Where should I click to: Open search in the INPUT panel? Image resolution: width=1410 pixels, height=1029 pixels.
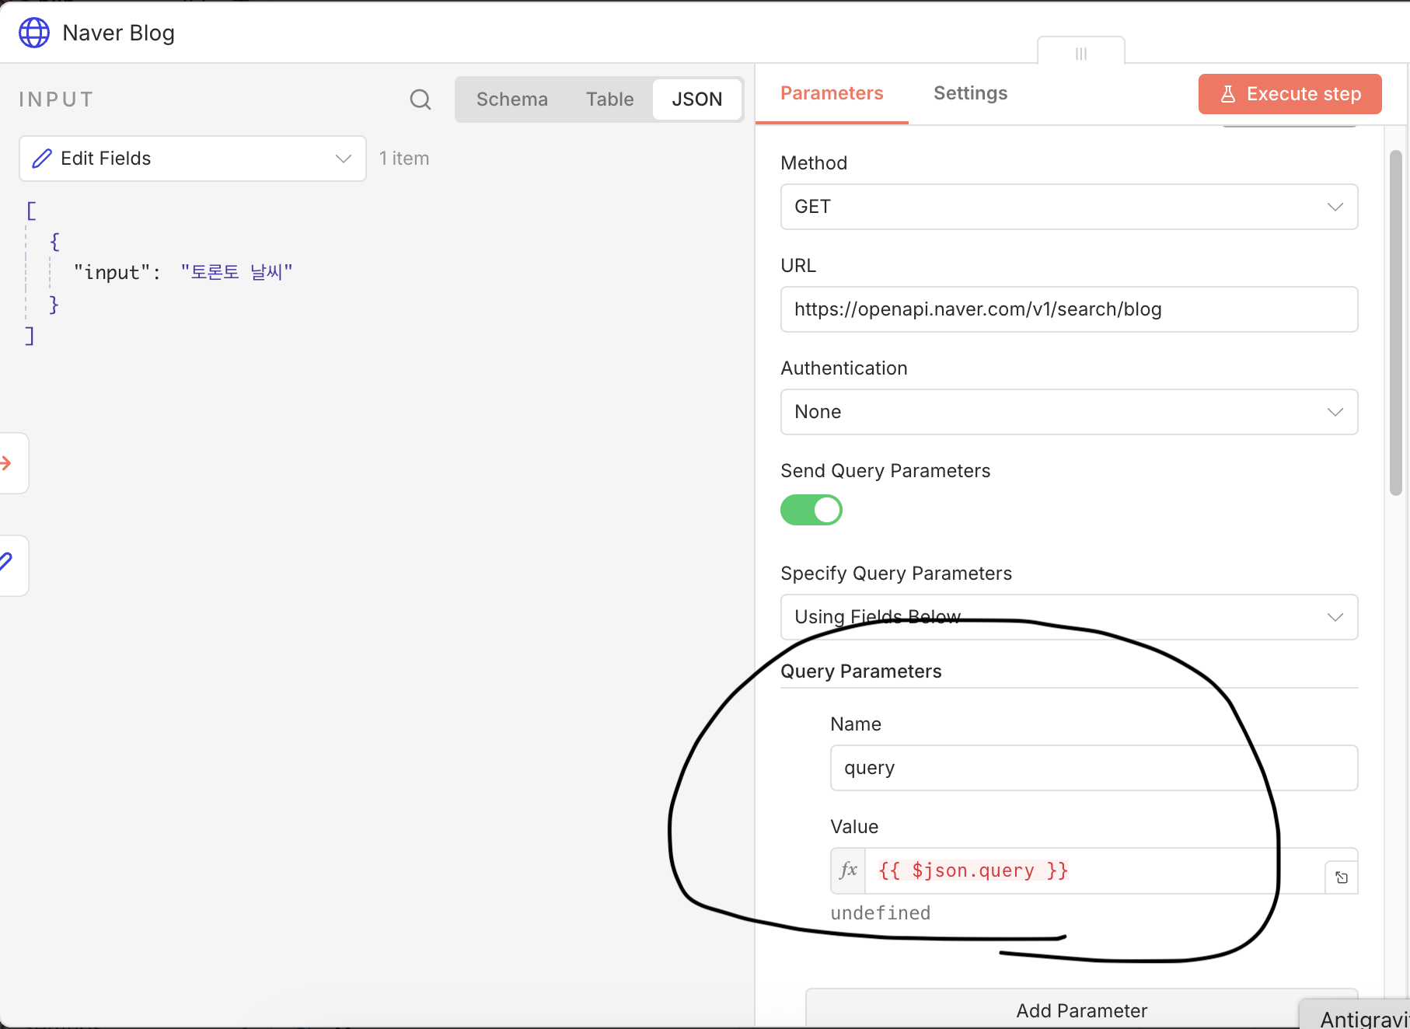click(420, 99)
